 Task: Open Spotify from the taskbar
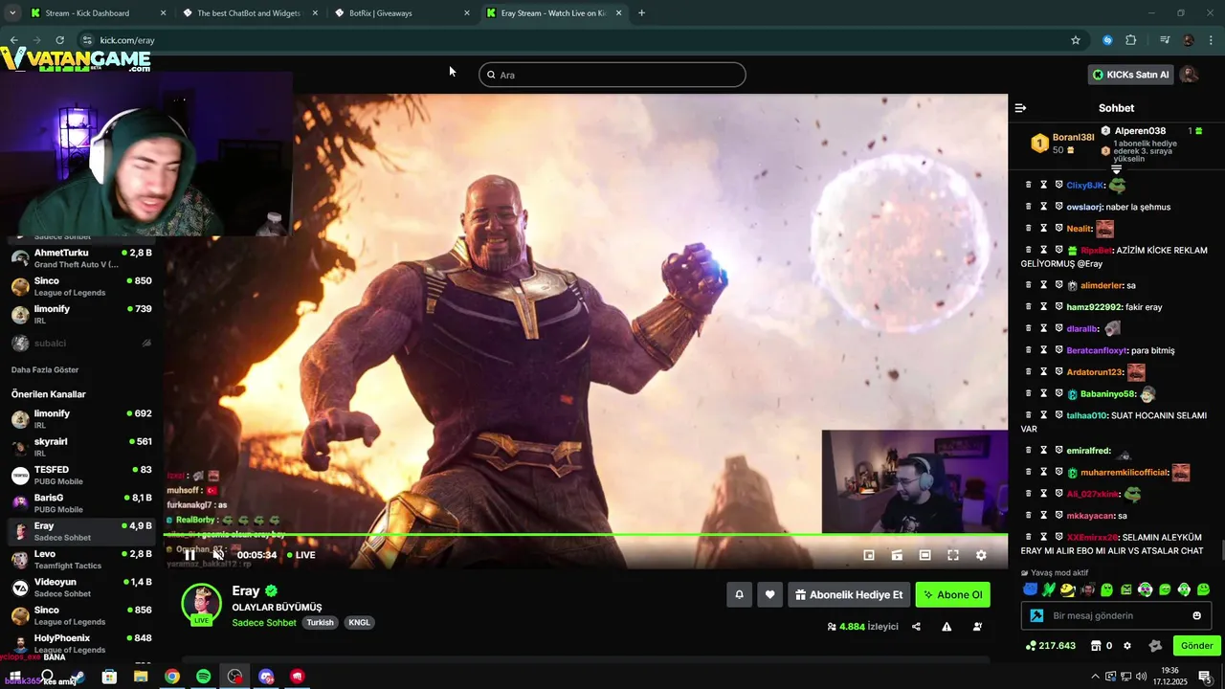pyautogui.click(x=203, y=677)
